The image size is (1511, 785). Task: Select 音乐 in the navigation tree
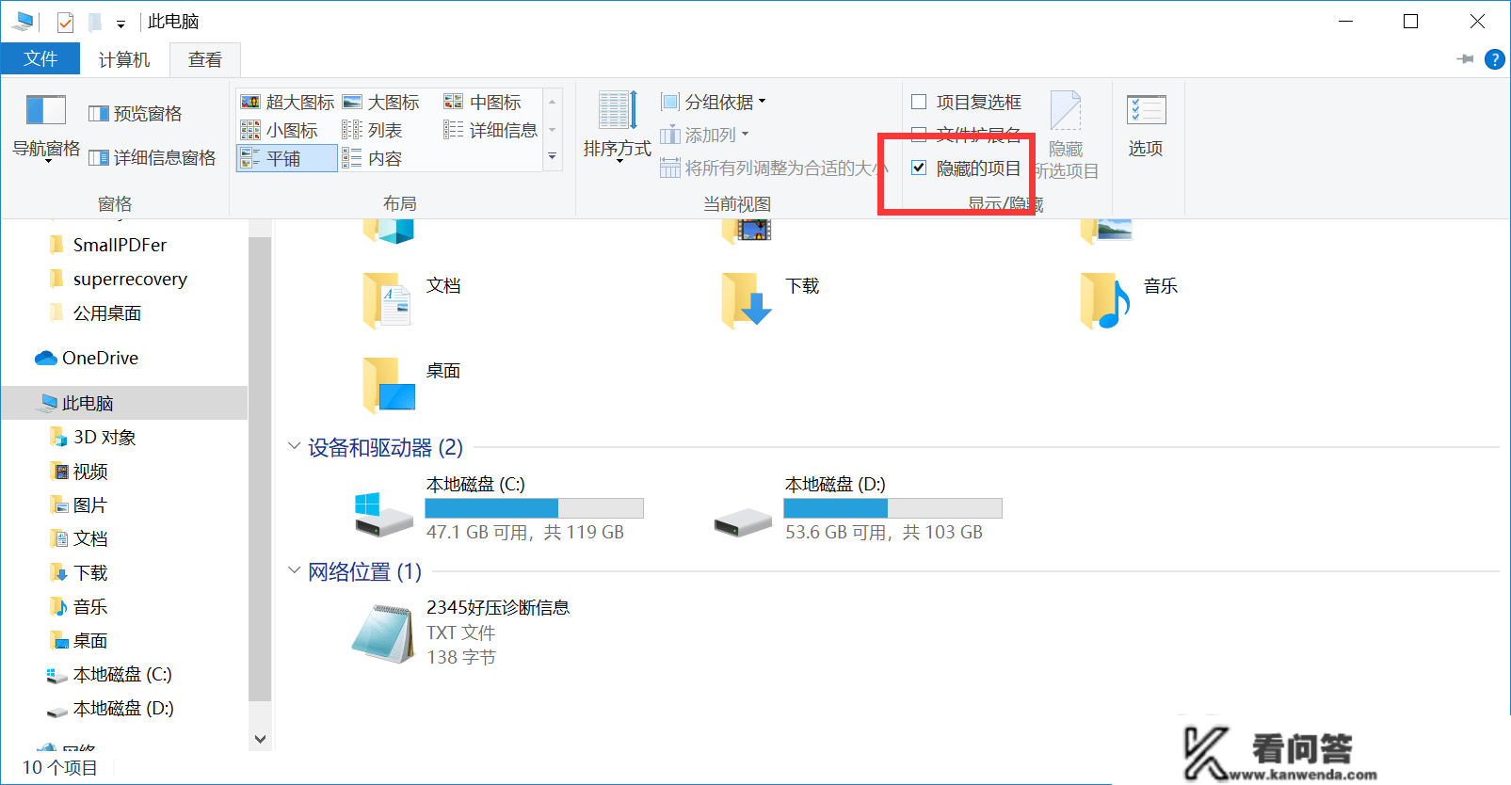(x=90, y=606)
